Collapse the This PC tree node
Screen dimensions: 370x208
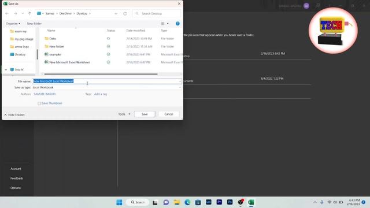click(6, 70)
